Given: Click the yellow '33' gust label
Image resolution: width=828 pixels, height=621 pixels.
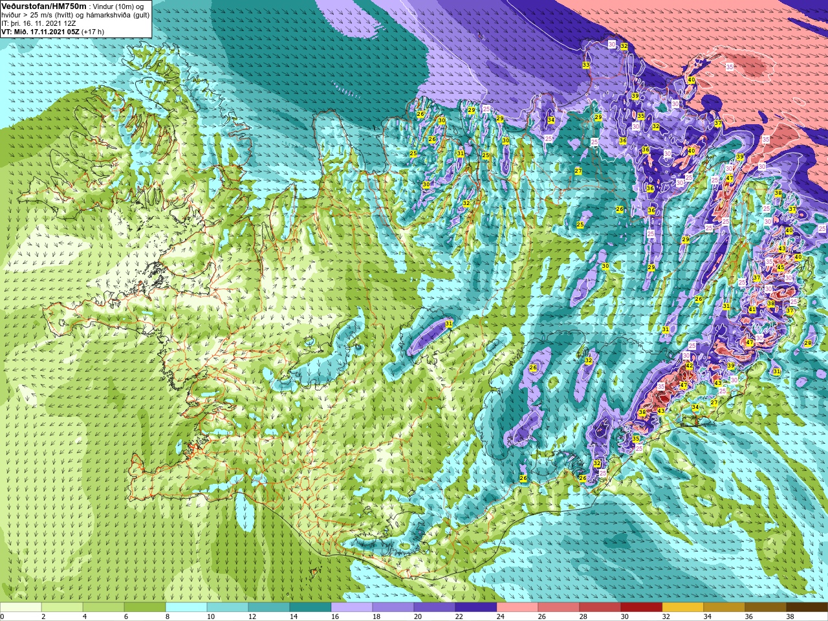Looking at the screenshot, I should click(586, 65).
